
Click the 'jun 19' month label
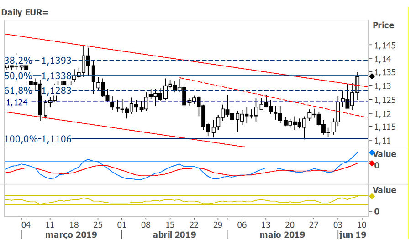(353, 234)
